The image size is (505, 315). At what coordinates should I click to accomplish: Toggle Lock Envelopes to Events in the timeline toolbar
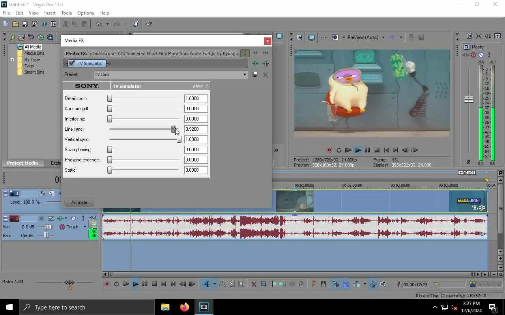(373, 284)
